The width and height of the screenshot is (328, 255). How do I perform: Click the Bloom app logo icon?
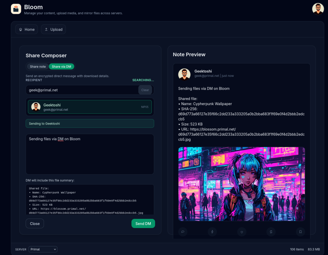[16, 9]
